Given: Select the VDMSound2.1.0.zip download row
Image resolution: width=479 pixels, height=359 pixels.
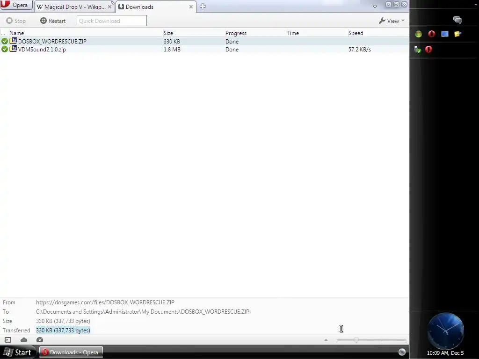Looking at the screenshot, I should click(204, 49).
